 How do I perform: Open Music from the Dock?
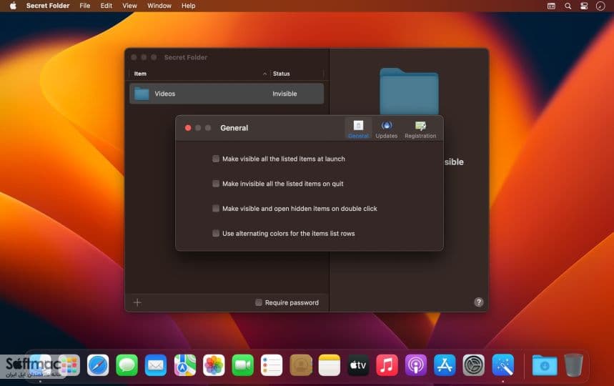(x=387, y=365)
